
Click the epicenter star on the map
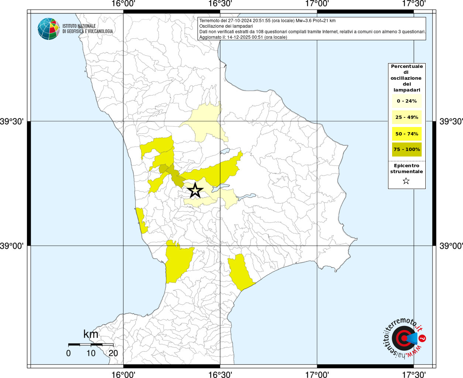pyautogui.click(x=195, y=191)
